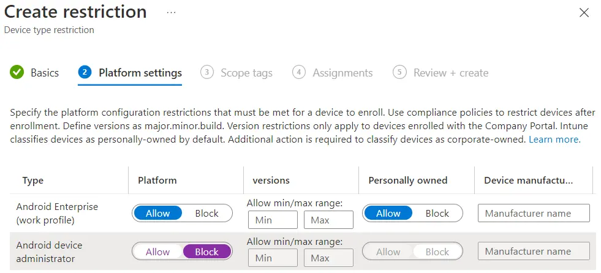Click Min version field for Android Enterprise
601x273 pixels.
point(272,220)
